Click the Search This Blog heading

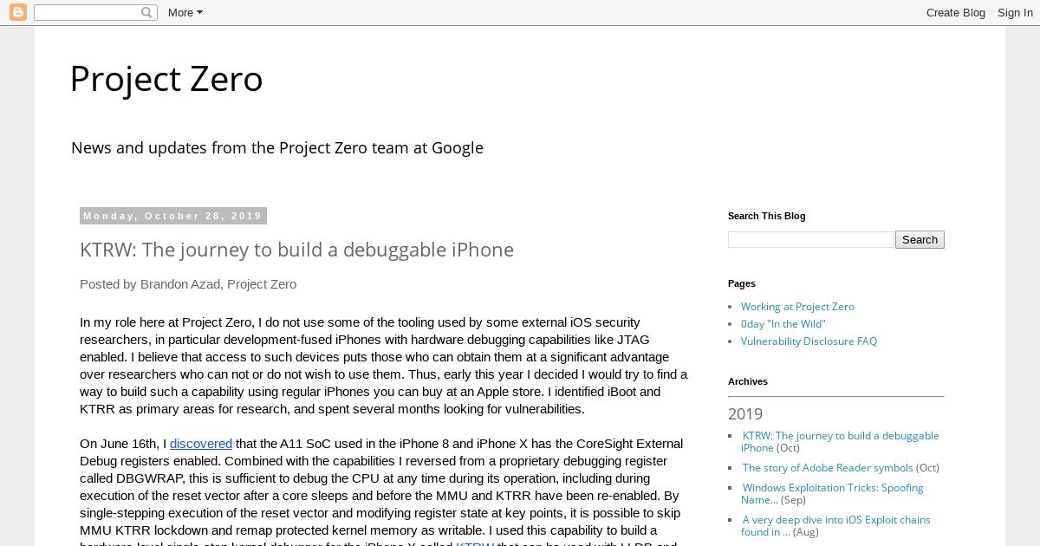tap(767, 216)
